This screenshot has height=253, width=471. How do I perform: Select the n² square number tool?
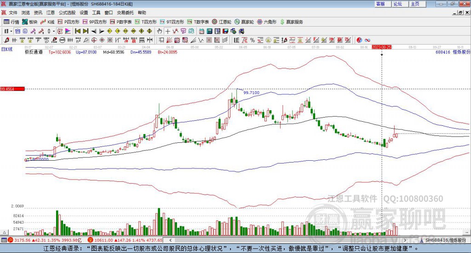click(x=78, y=40)
